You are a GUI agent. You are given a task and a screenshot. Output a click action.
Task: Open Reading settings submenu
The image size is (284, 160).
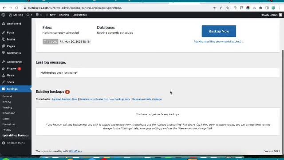pyautogui.click(x=7, y=108)
